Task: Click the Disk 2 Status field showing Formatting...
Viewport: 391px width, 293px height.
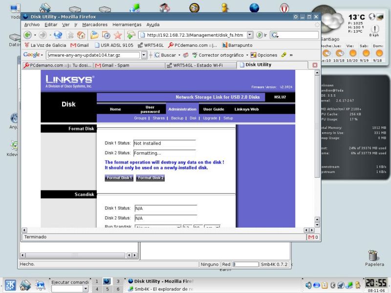Action: click(164, 153)
